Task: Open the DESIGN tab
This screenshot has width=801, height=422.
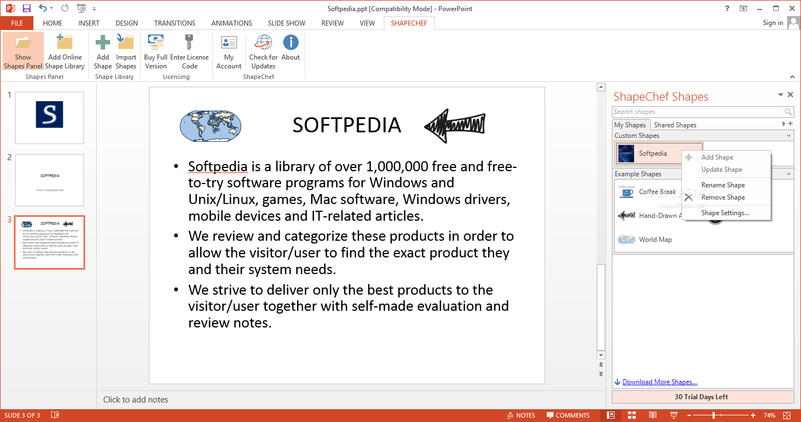Action: 127,23
